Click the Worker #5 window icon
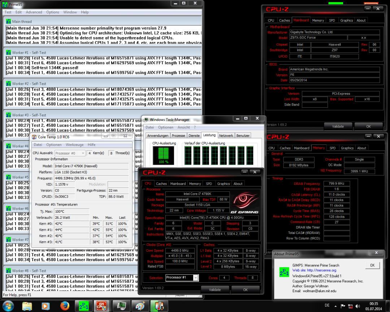 click(x=8, y=177)
